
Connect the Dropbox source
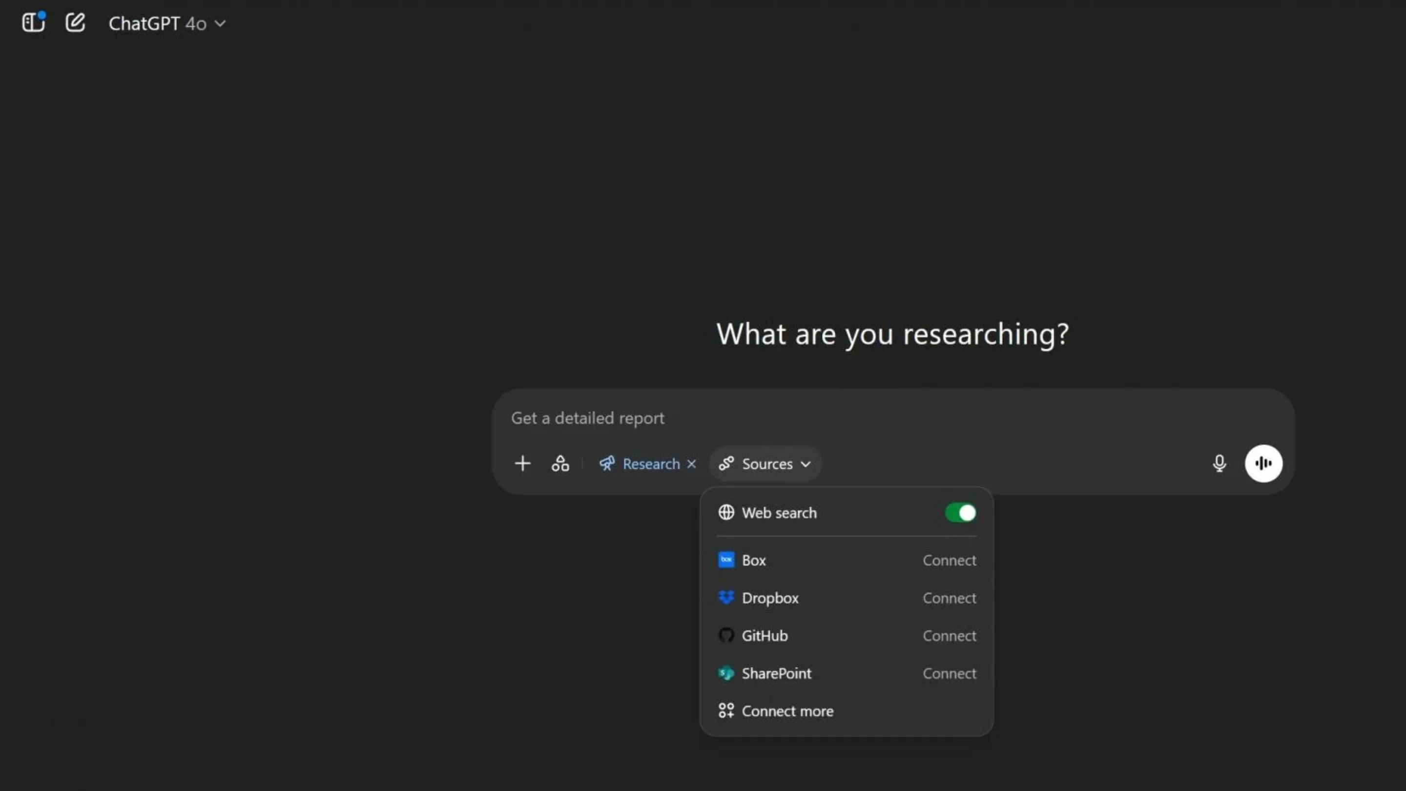pyautogui.click(x=949, y=598)
